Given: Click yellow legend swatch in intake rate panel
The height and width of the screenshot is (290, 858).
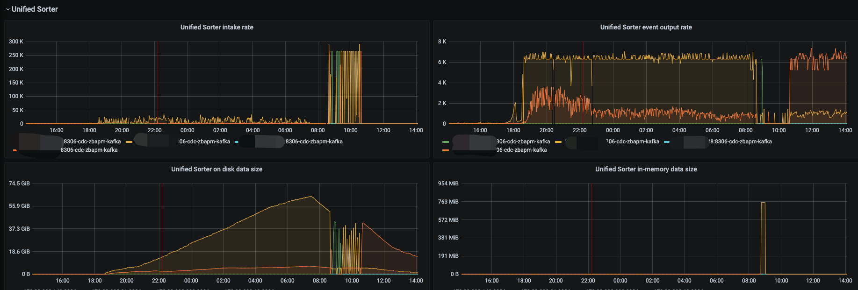Looking at the screenshot, I should [x=129, y=142].
